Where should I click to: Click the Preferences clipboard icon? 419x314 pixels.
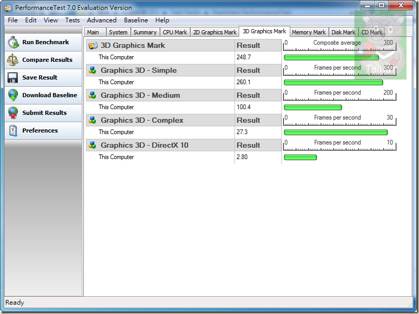coord(13,130)
